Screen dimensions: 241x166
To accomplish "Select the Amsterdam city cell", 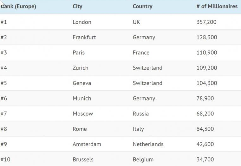I will click(x=87, y=144).
